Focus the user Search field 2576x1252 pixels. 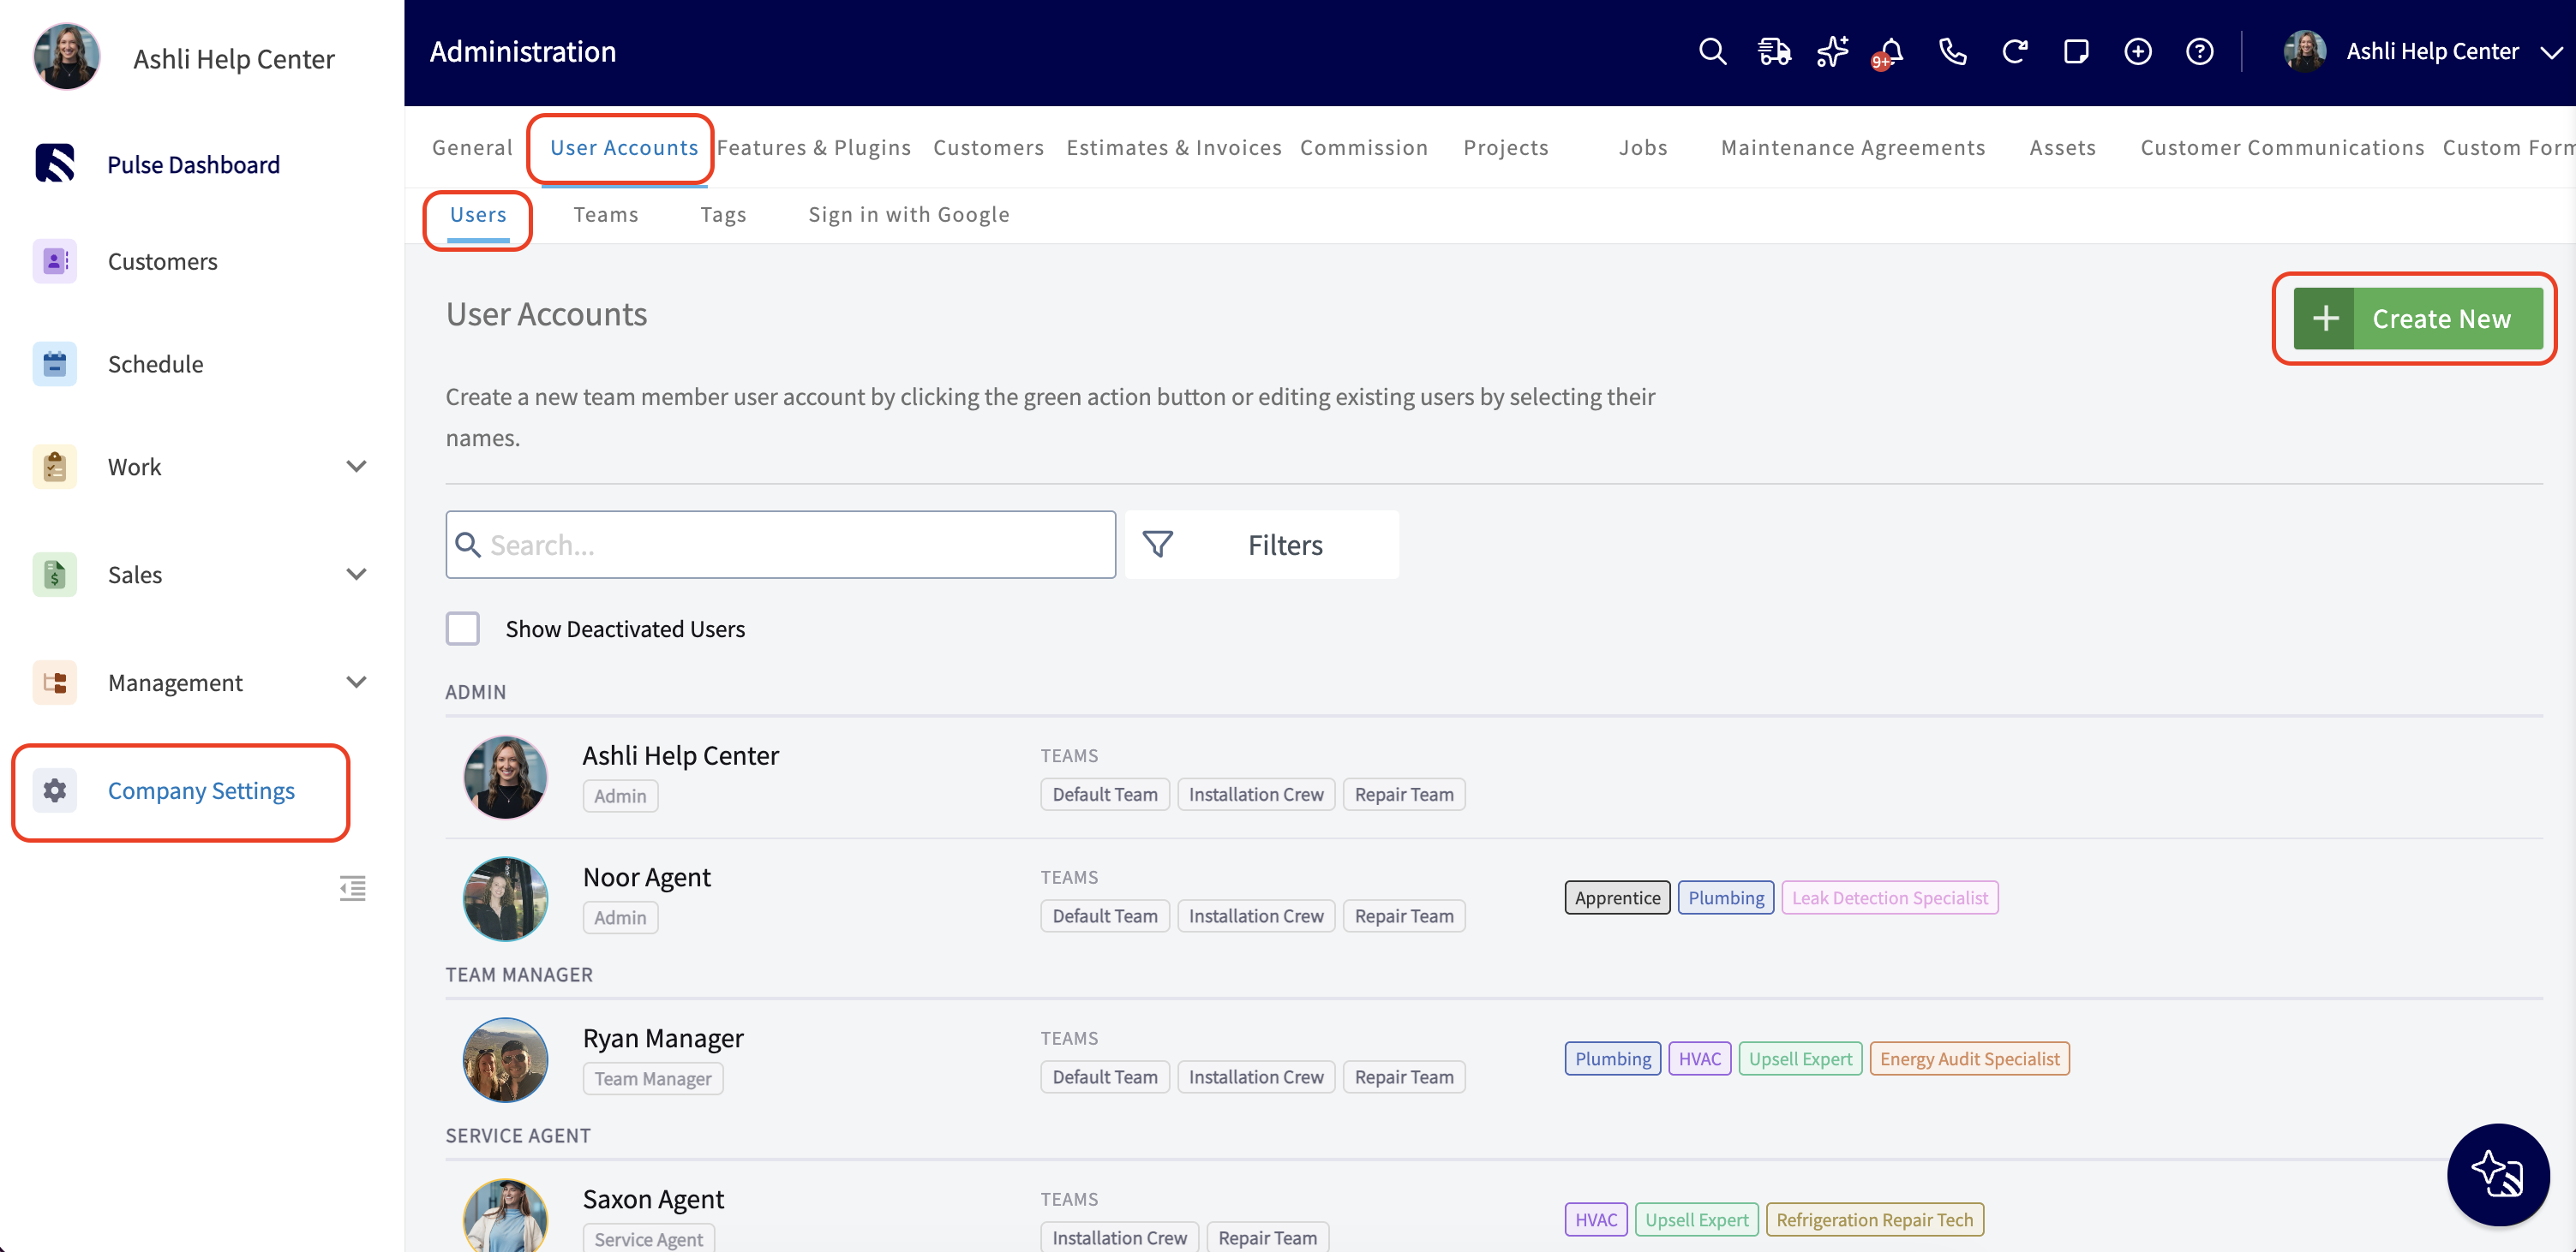tap(781, 545)
